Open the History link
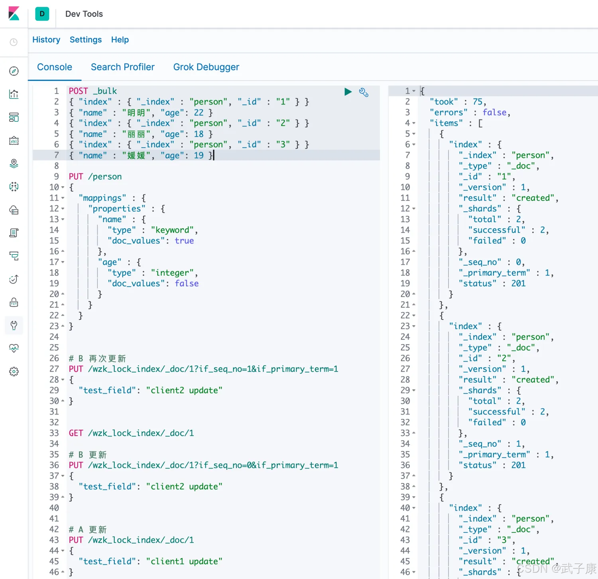Viewport: 598px width, 579px height. 46,40
